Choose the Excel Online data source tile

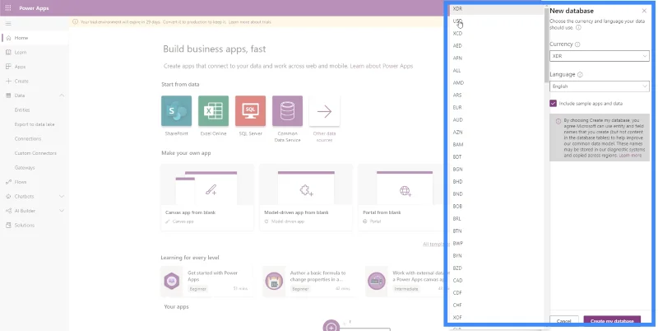tap(213, 111)
